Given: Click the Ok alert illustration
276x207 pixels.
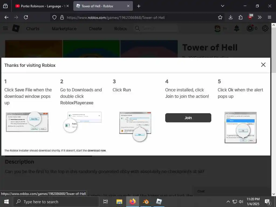Looking at the screenshot, I should click(x=240, y=127).
